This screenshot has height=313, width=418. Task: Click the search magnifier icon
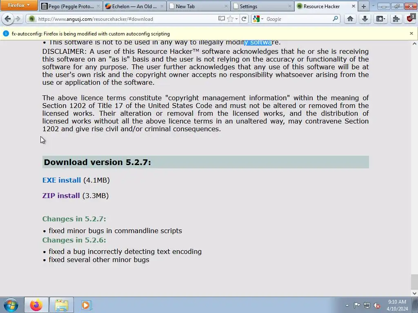click(x=336, y=19)
